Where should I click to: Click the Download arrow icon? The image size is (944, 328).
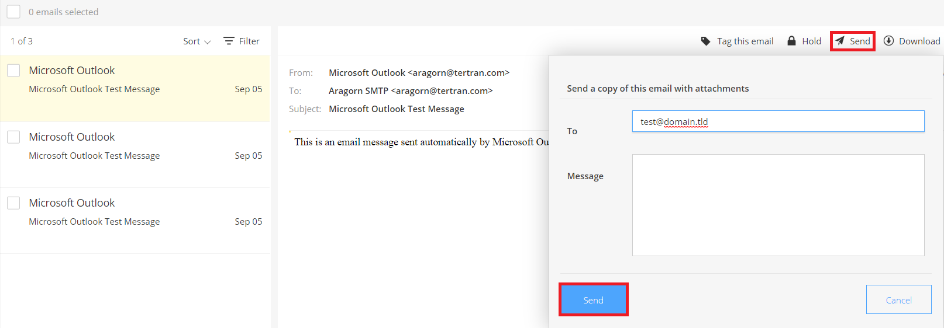coord(888,41)
